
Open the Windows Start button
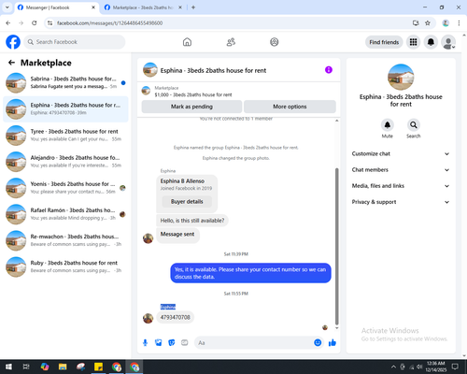pyautogui.click(x=8, y=367)
